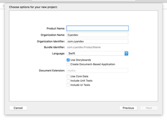The image size is (167, 120).
Task: Focus the Product Name text field
Action: tap(97, 28)
